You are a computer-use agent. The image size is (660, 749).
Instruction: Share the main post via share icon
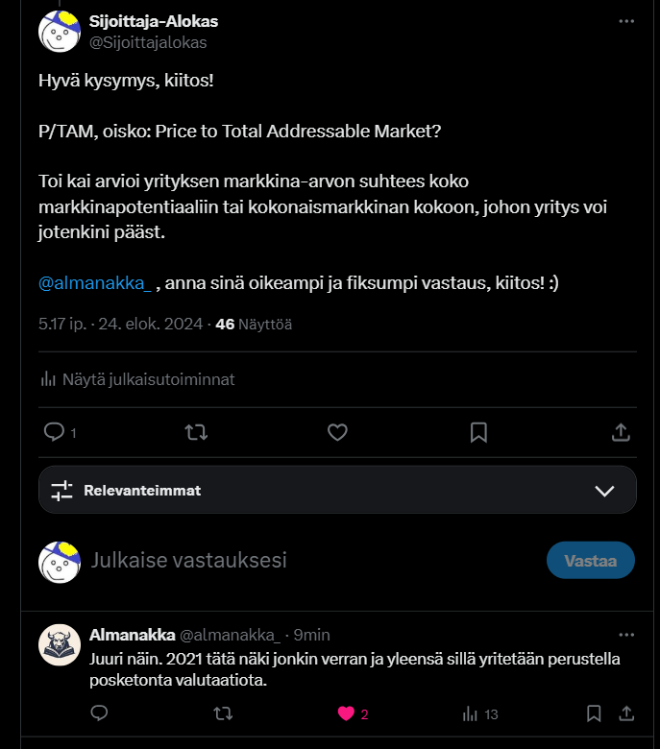pyautogui.click(x=621, y=433)
